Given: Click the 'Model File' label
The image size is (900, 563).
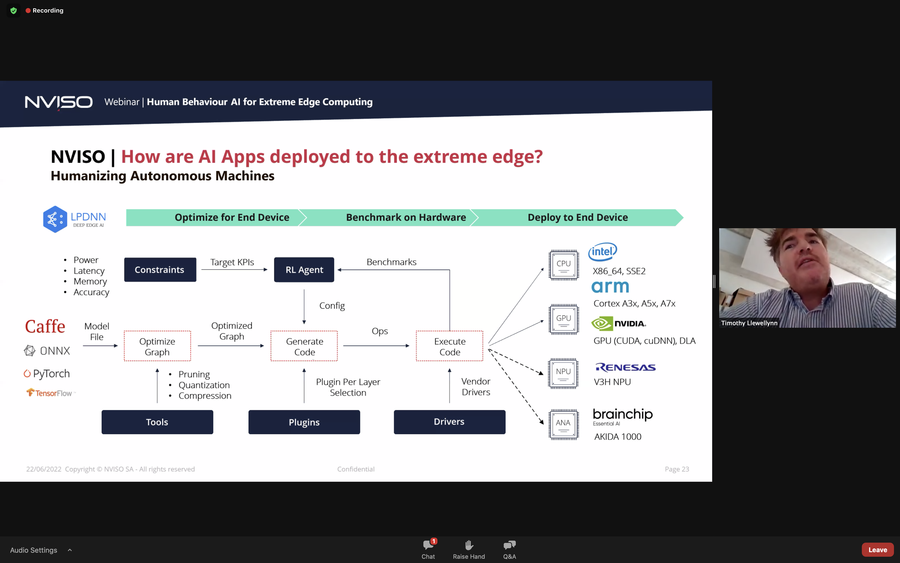Looking at the screenshot, I should (x=97, y=332).
